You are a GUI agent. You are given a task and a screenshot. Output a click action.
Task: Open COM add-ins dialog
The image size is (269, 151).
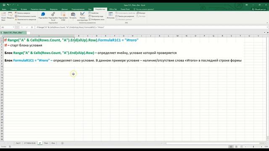[x=63, y=16]
